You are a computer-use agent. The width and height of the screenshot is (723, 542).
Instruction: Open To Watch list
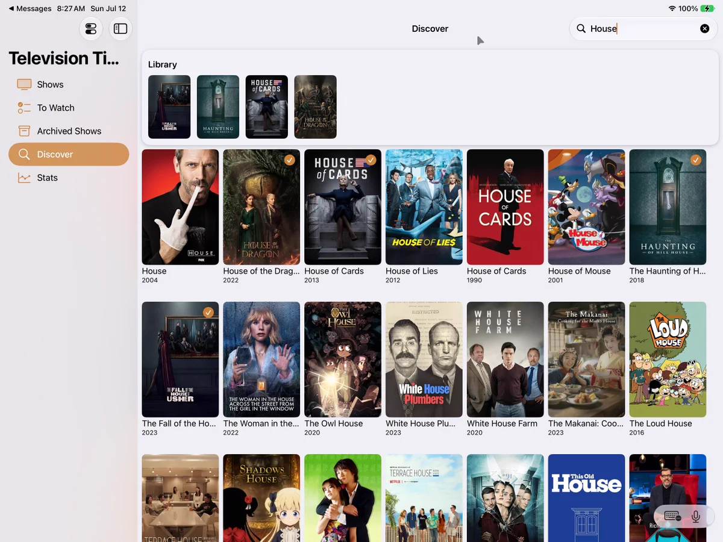tap(69, 108)
